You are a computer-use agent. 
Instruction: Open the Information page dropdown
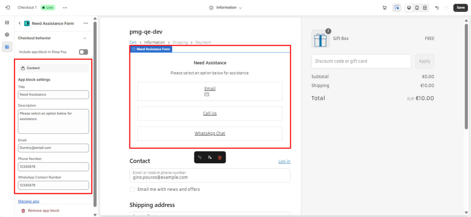[225, 8]
